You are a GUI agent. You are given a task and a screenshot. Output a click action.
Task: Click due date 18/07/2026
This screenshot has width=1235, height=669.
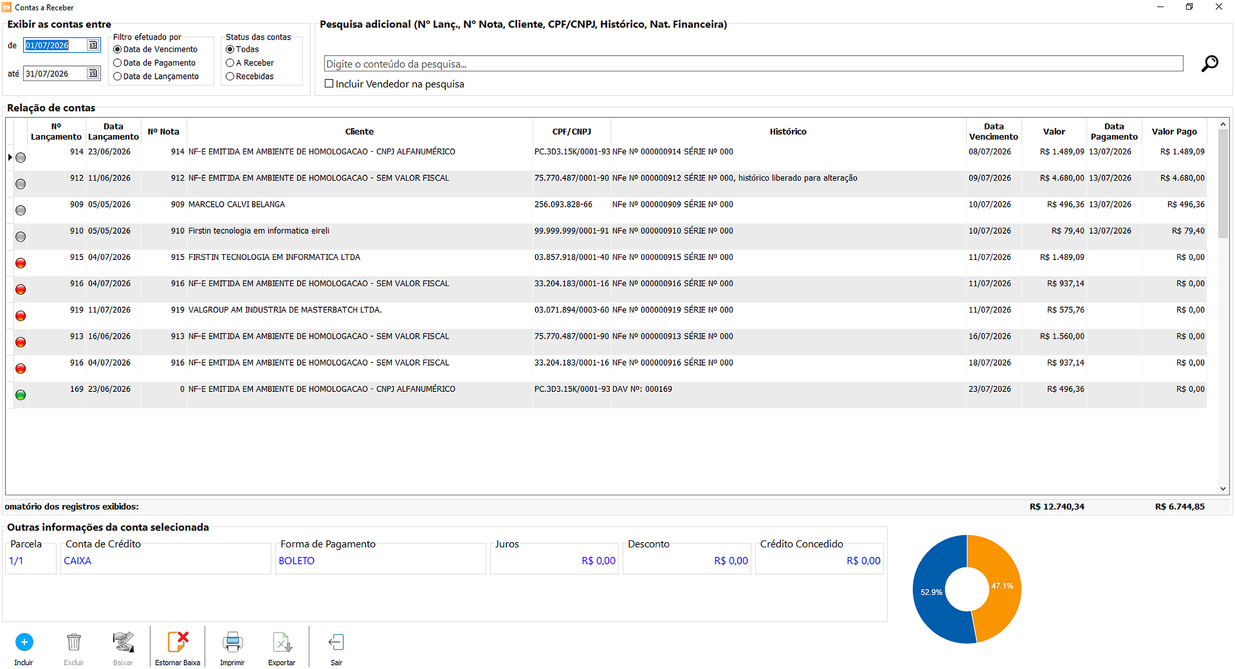[x=990, y=363]
